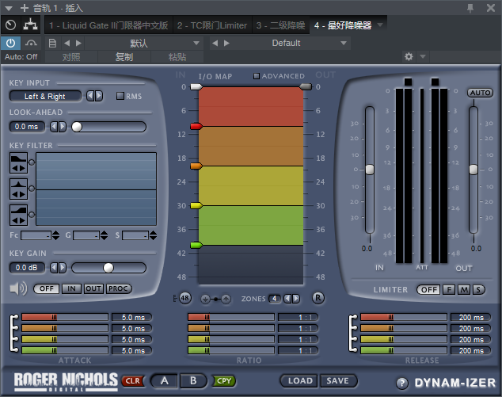Click the CPY copy button
This screenshot has height=397, width=502.
pos(224,381)
